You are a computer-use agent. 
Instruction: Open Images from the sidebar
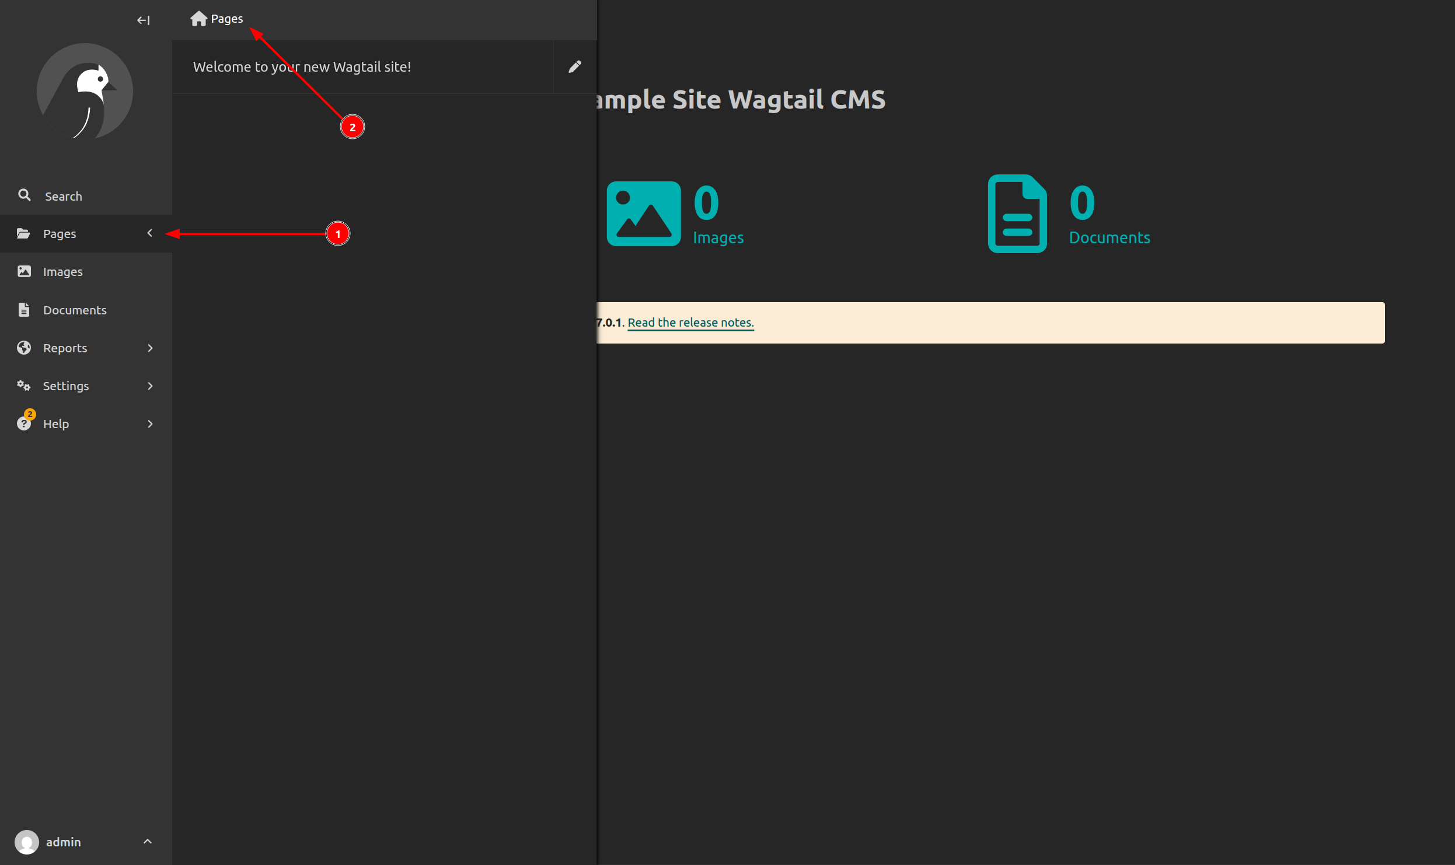86,272
